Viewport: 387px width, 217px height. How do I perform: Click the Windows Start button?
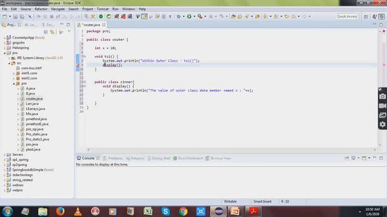(x=7, y=212)
